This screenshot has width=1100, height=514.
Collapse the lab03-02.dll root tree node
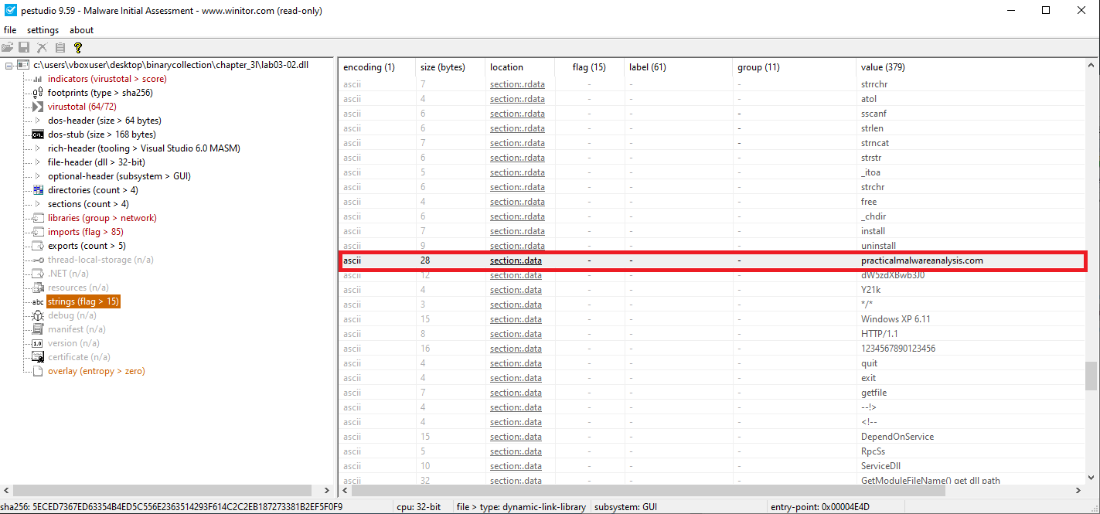9,65
